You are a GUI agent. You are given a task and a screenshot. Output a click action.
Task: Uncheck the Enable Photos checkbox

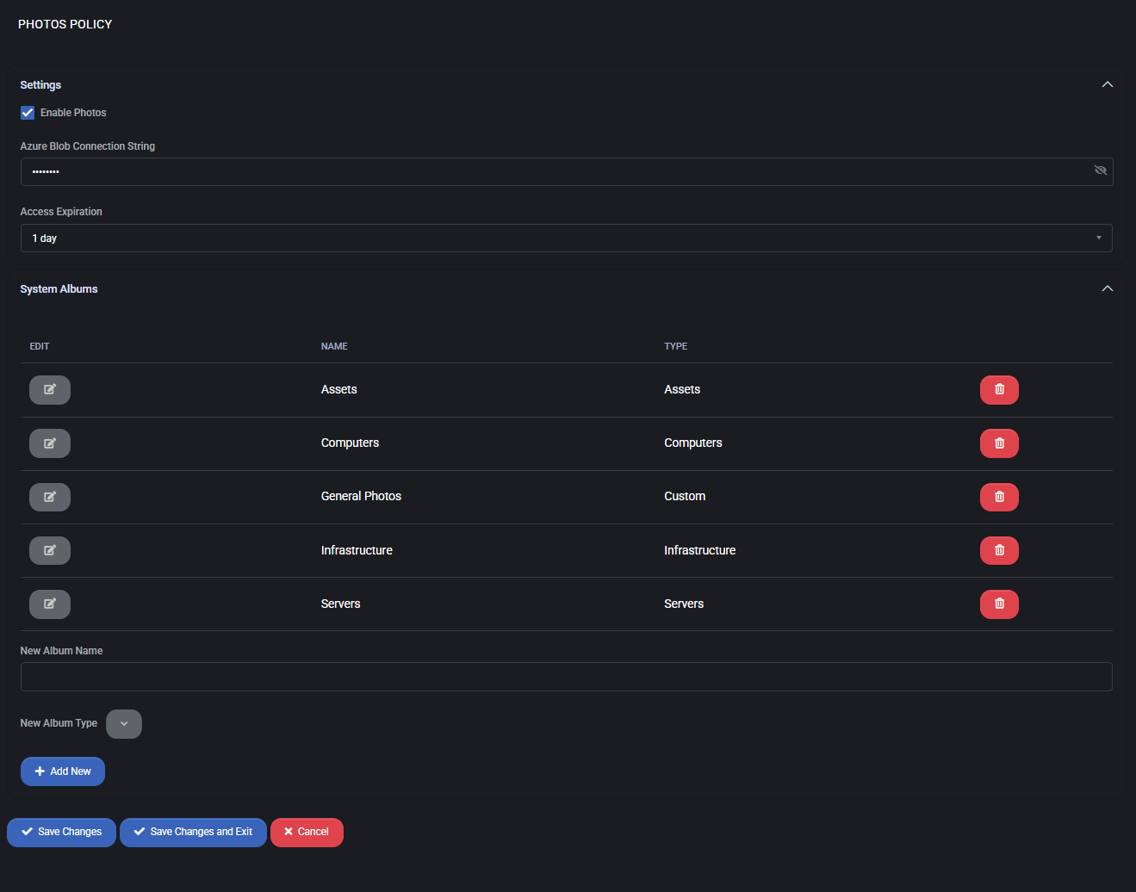click(x=28, y=113)
